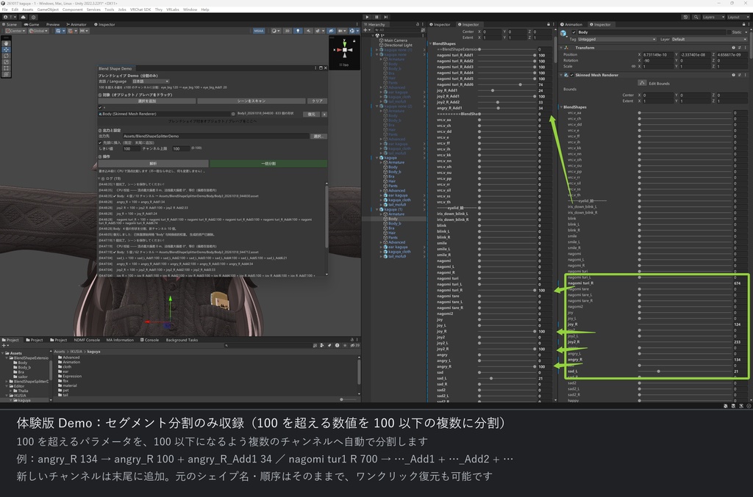Toggle MSAA button in Scene toolbar
The image size is (753, 497).
pyautogui.click(x=258, y=31)
